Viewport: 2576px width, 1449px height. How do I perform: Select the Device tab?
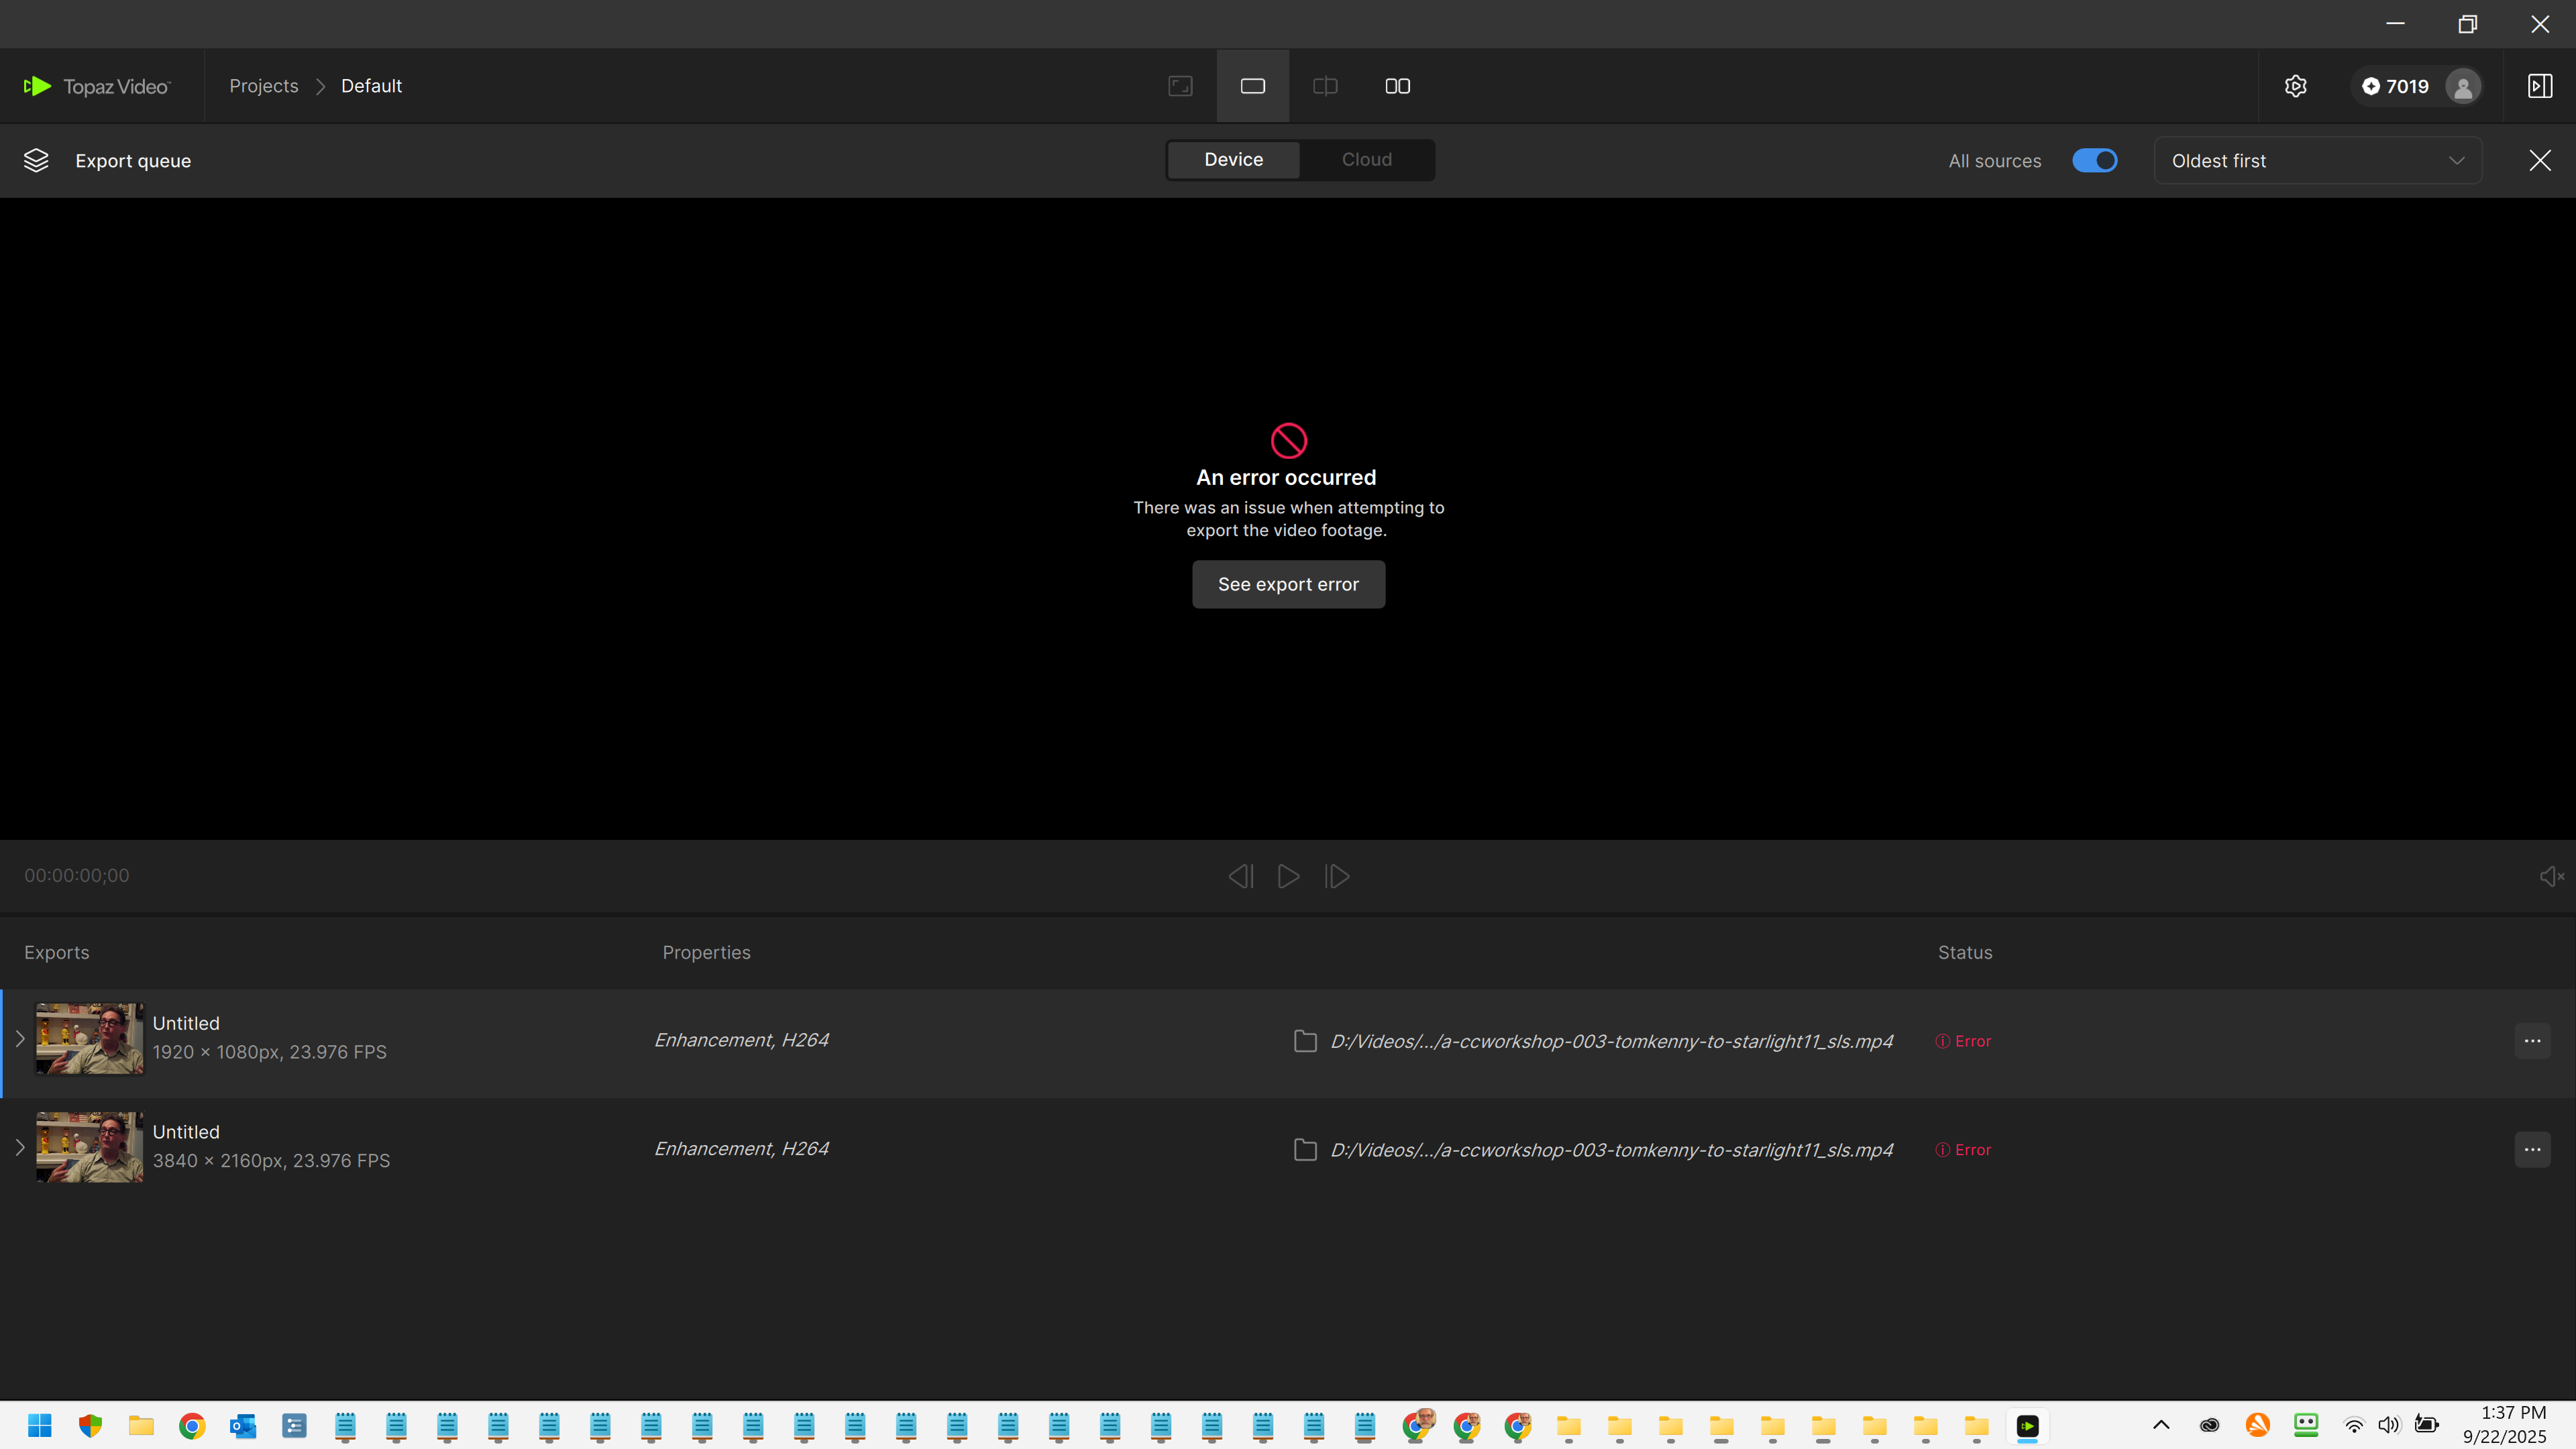click(x=1233, y=160)
